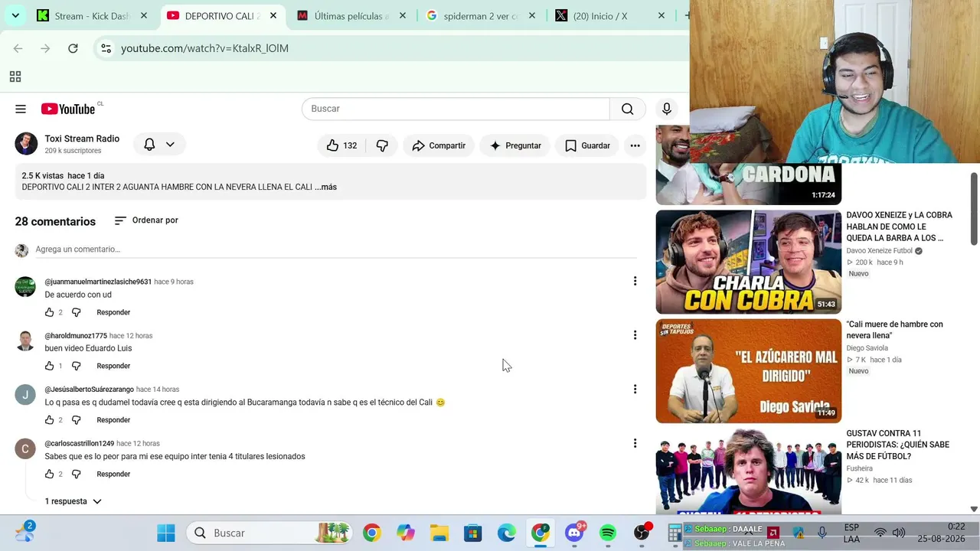Like JesúsalbertoSuárezarango's comment about Dudamel
Screen dimensions: 980x551
point(50,420)
